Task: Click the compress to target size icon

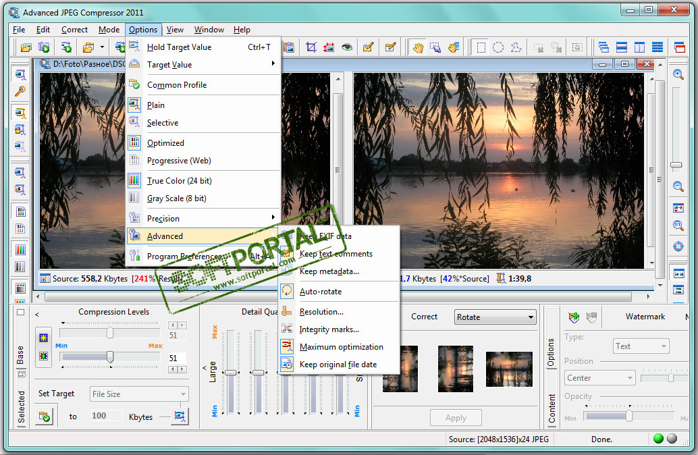Action: pos(180,417)
